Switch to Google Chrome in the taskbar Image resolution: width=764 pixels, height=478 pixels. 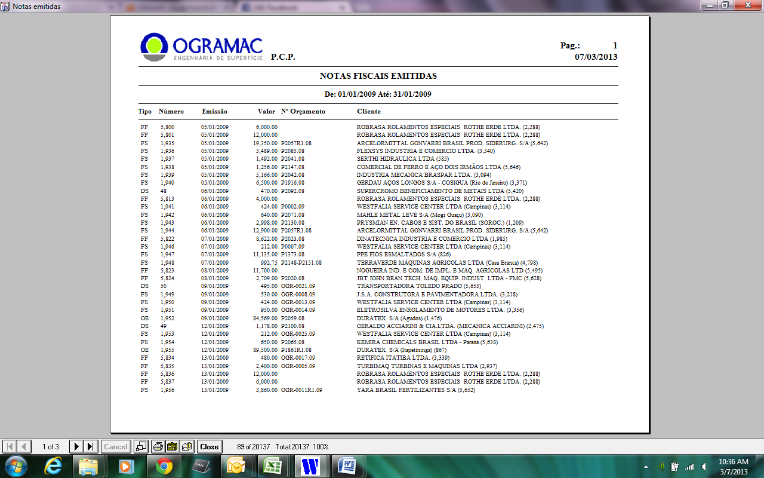pyautogui.click(x=163, y=466)
